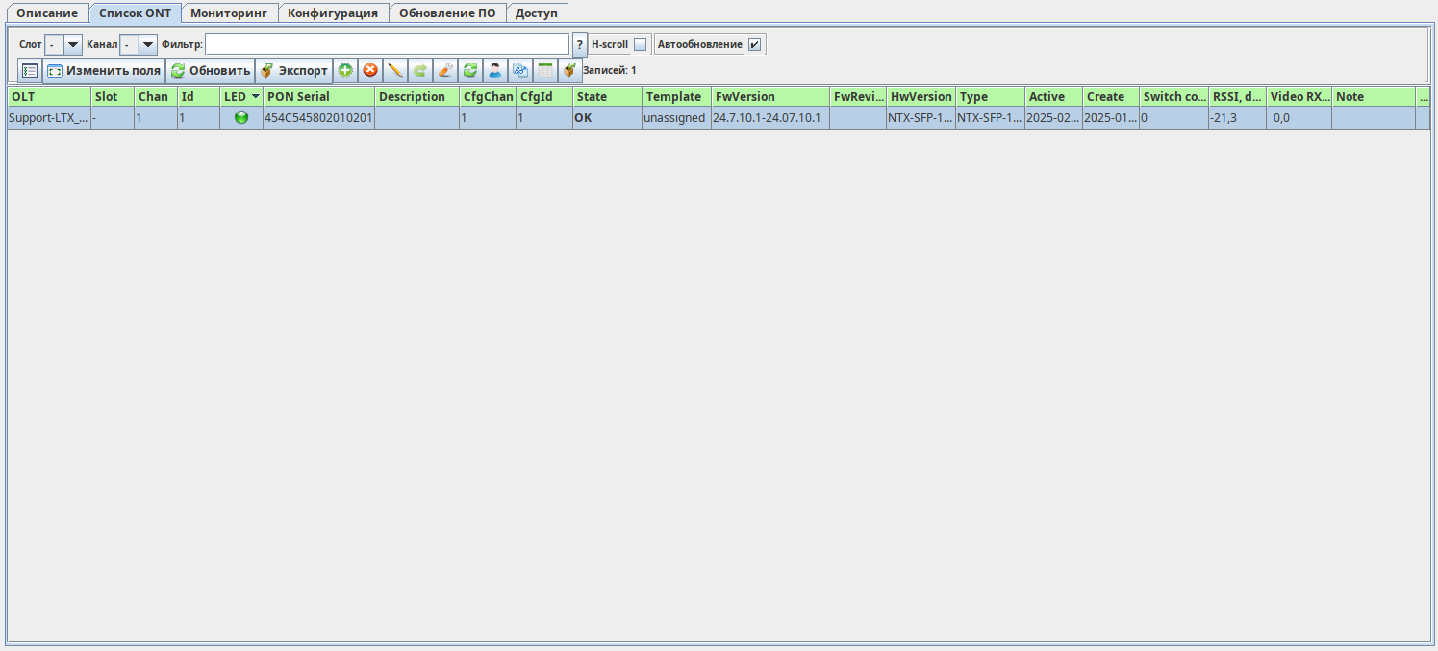1438x651 pixels.
Task: Click the table grid icon in toolbar
Action: click(x=545, y=70)
